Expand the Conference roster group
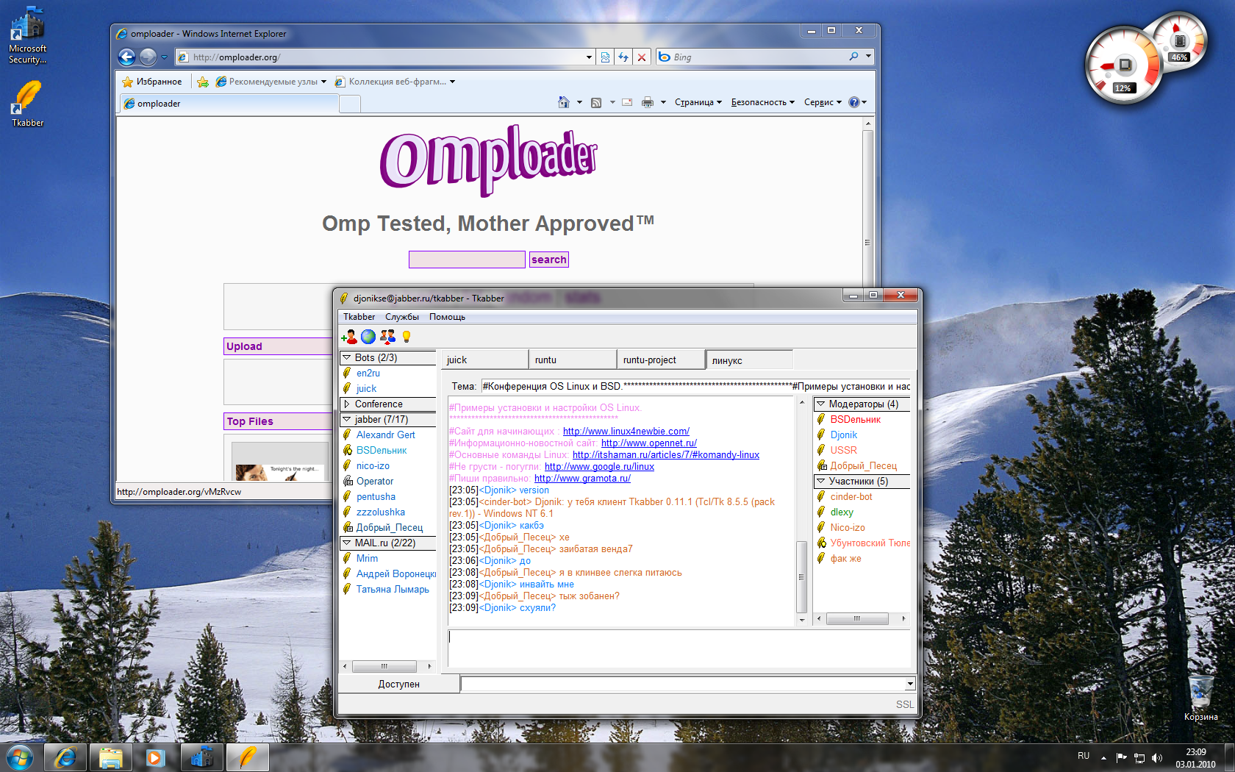Image resolution: width=1235 pixels, height=772 pixels. point(347,404)
